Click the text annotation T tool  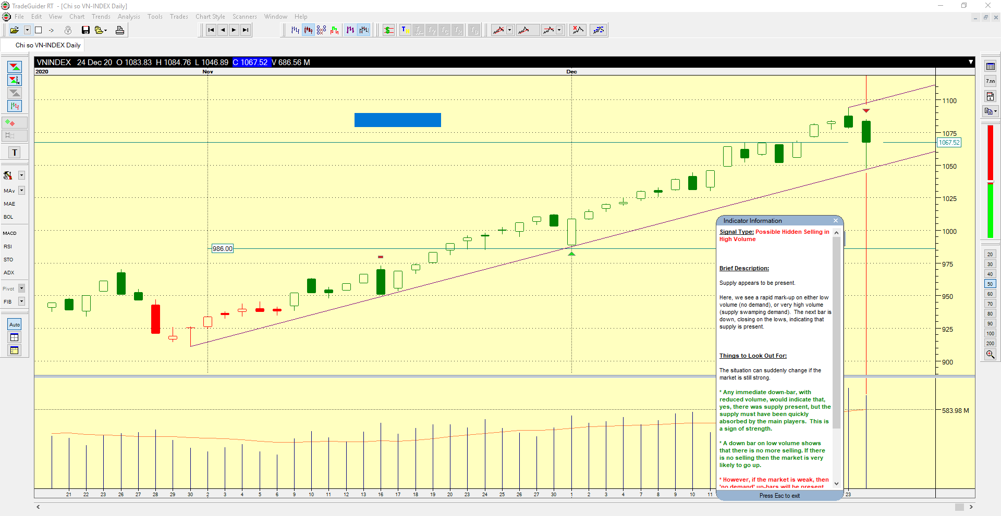15,153
